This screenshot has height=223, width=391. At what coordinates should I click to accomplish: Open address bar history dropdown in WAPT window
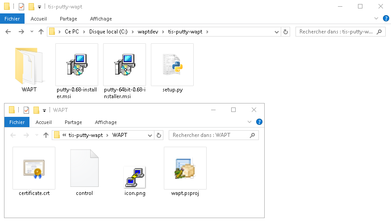(x=149, y=135)
